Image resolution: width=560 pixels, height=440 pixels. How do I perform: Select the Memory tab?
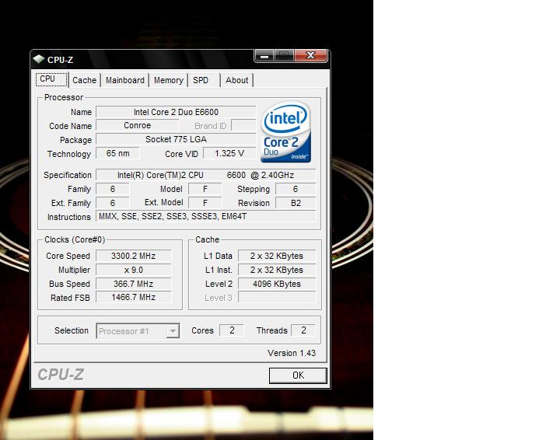pyautogui.click(x=169, y=80)
